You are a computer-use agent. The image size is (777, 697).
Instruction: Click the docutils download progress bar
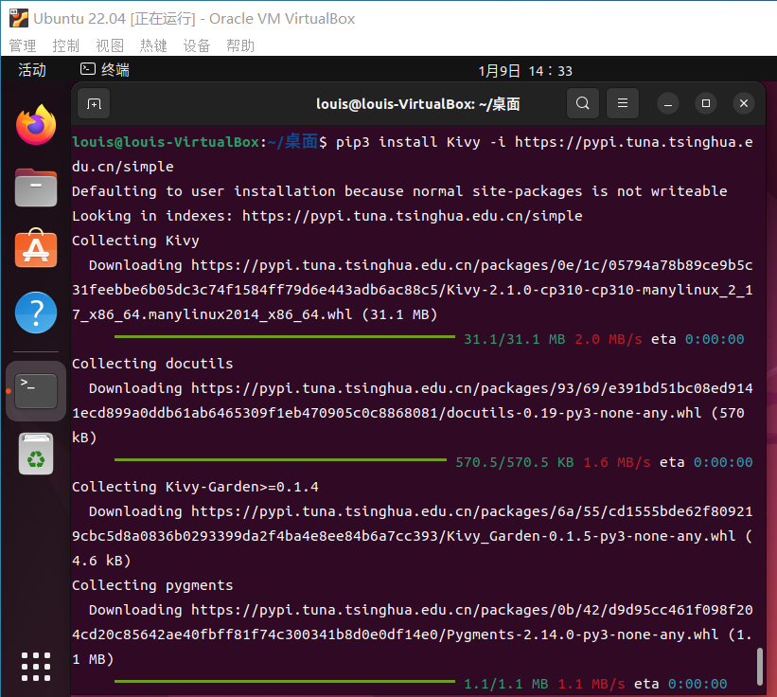[x=280, y=460]
